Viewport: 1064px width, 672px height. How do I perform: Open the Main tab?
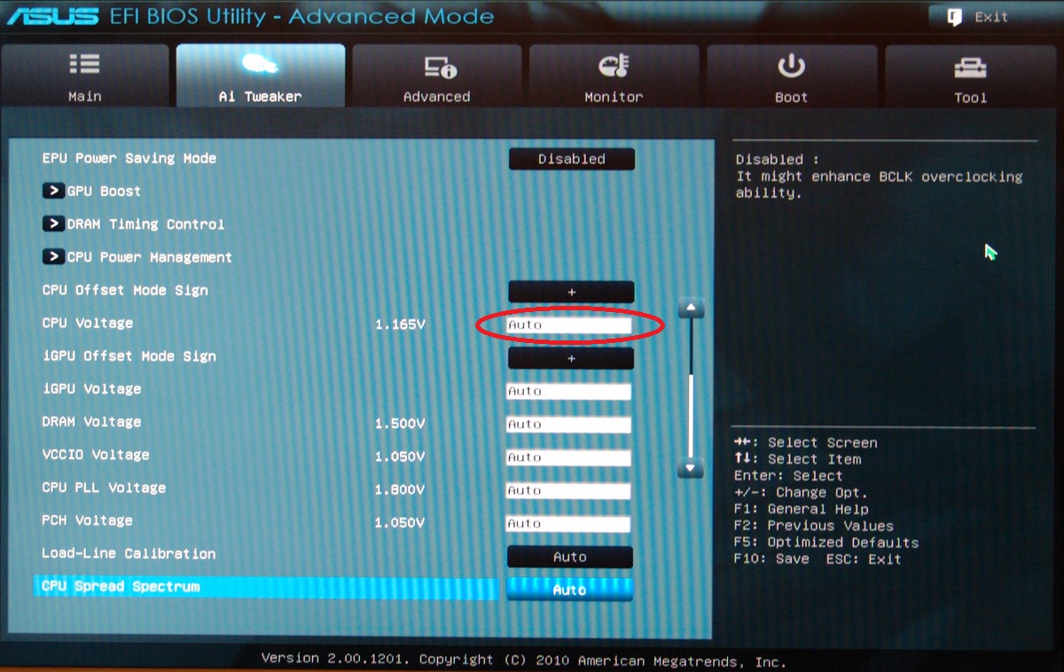pos(85,75)
